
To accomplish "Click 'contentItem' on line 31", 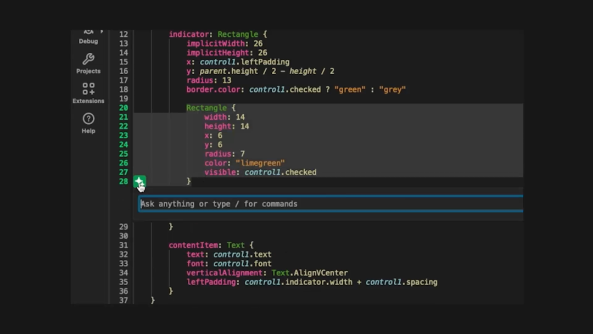I will pos(193,245).
